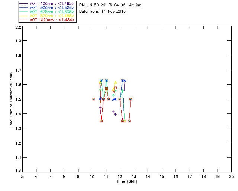The width and height of the screenshot is (238, 191).
Task: Click the isolated data marker just after 10 GMT
Action: tap(94, 99)
